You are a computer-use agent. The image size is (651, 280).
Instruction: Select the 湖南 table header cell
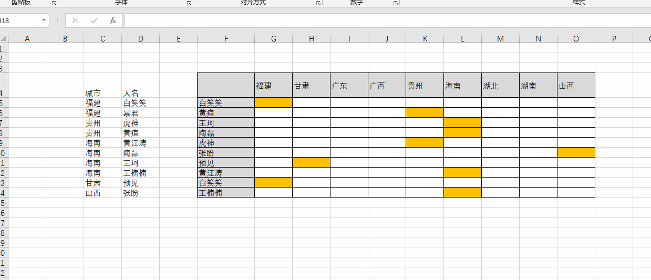pyautogui.click(x=538, y=85)
